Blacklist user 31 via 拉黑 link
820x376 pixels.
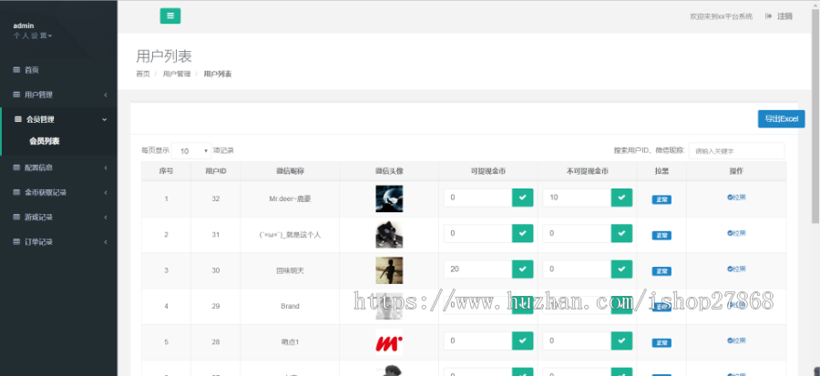[x=736, y=233]
